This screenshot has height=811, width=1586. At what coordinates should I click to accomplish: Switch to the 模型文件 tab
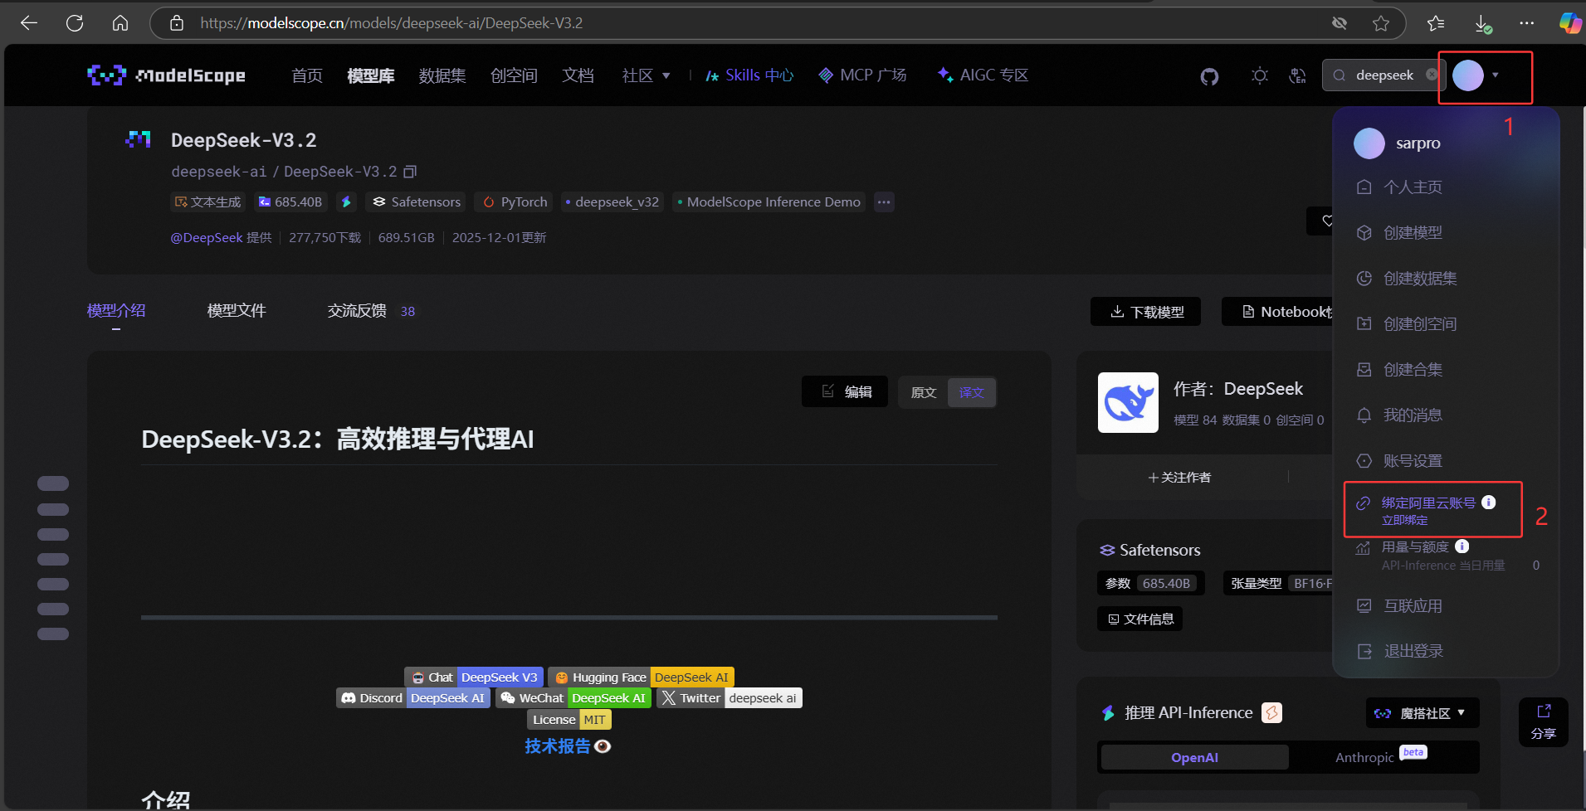(x=237, y=311)
